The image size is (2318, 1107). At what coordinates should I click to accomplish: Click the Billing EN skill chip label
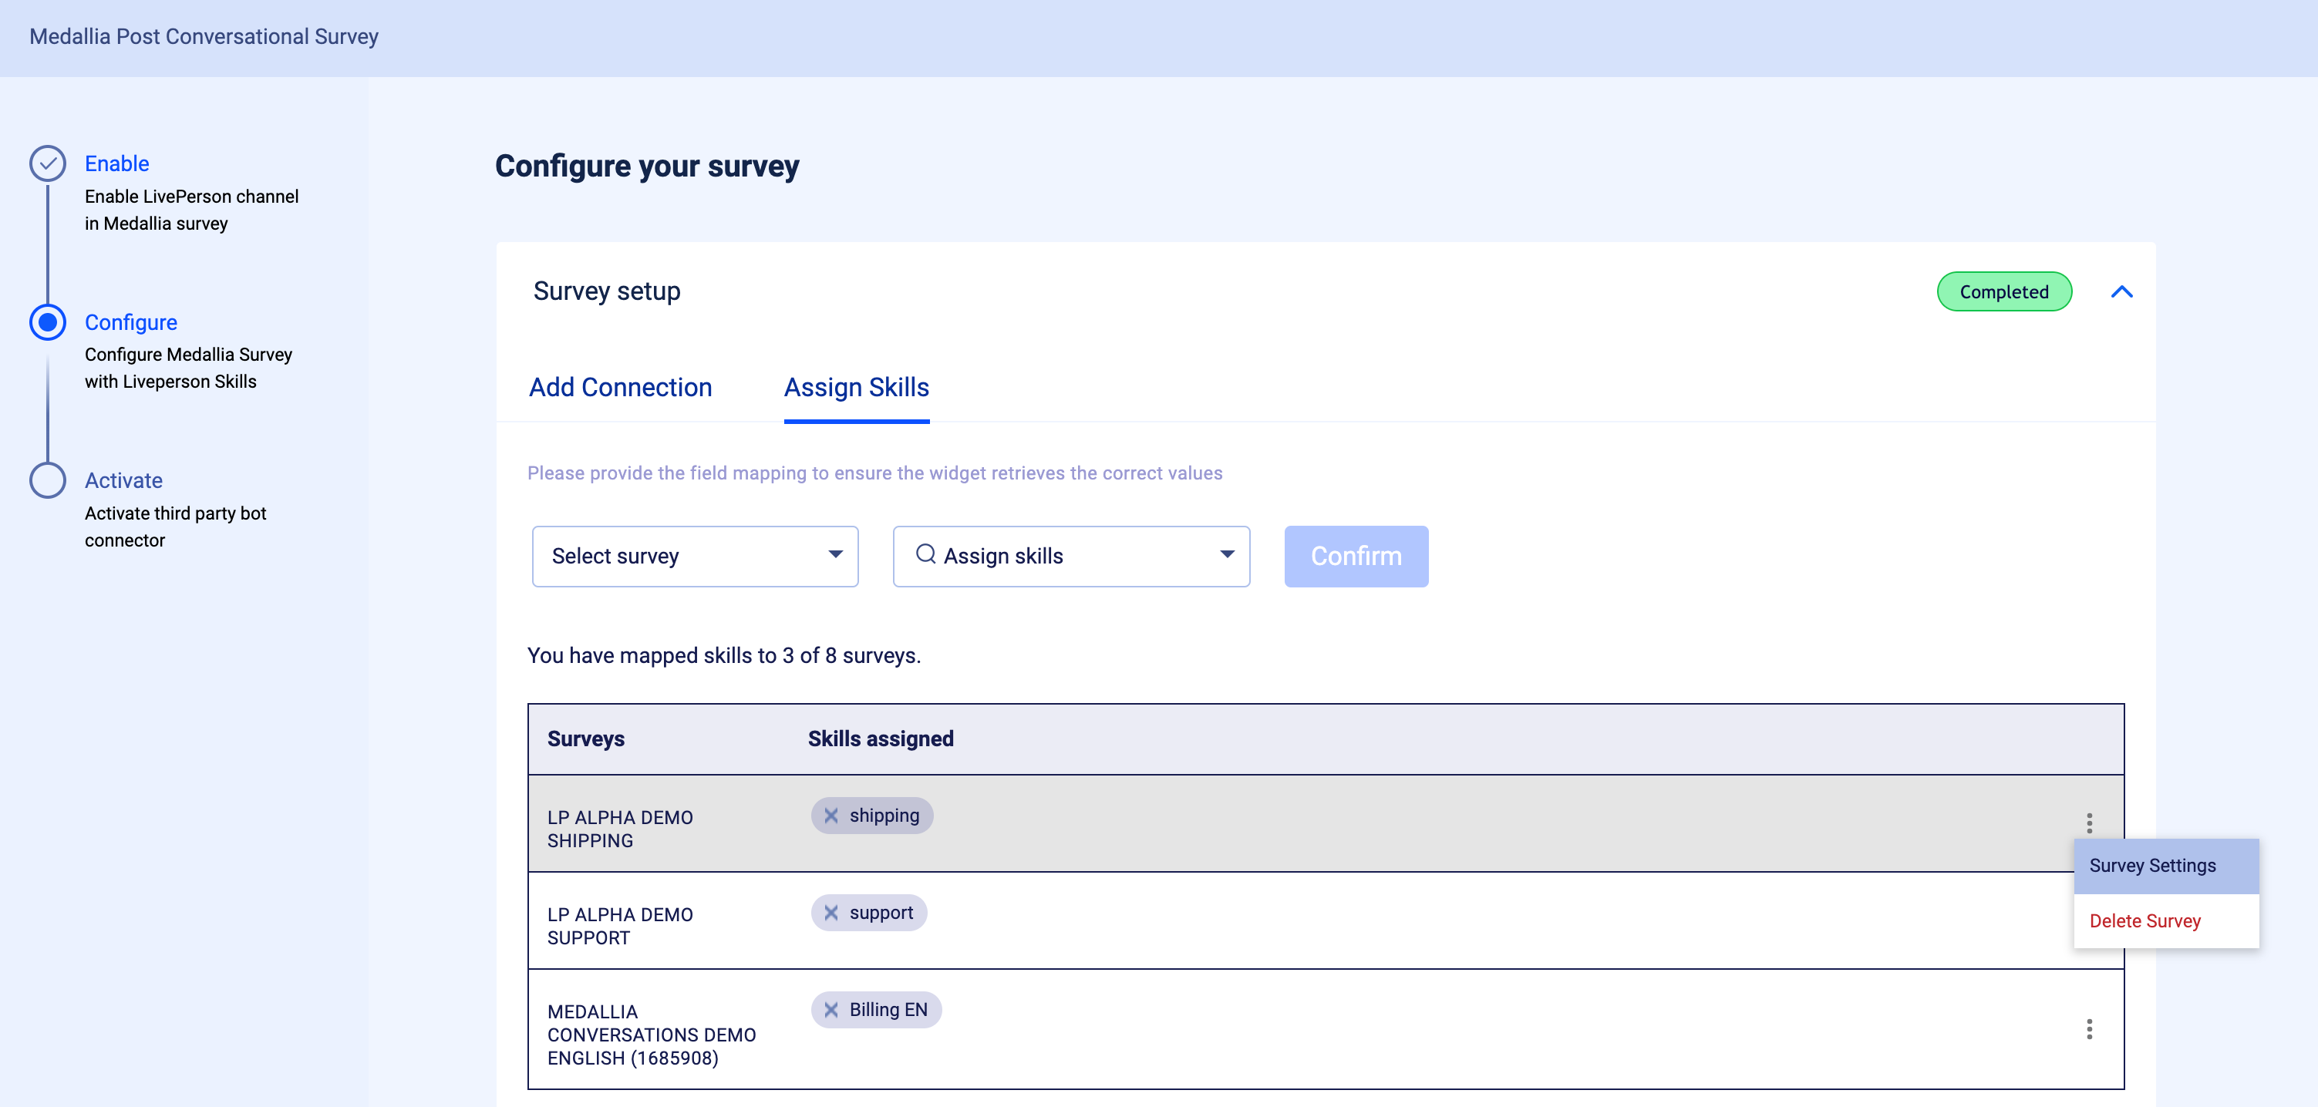point(888,1010)
